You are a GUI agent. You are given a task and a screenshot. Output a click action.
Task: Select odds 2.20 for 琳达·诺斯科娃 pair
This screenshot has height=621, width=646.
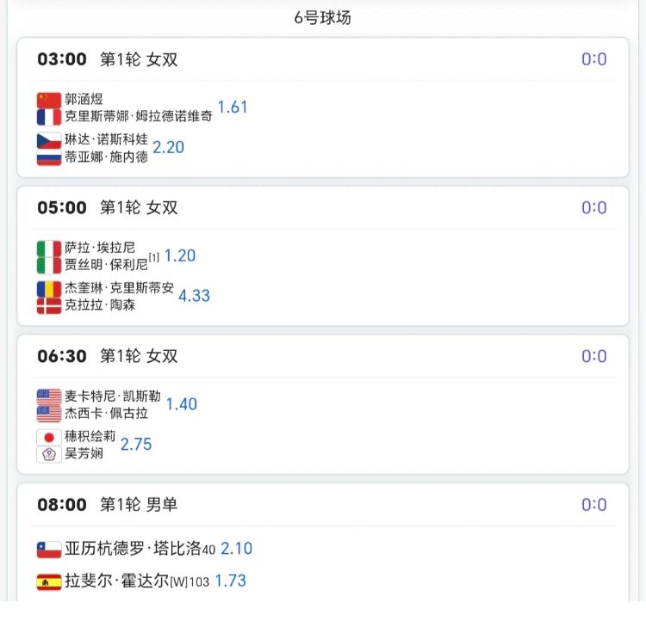point(169,147)
